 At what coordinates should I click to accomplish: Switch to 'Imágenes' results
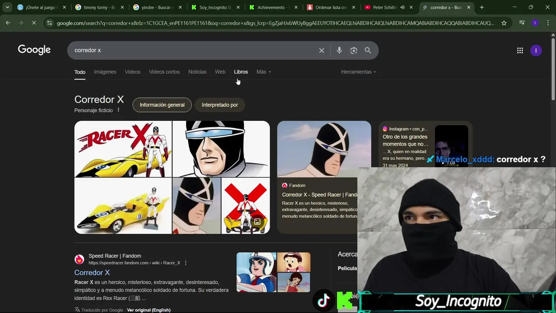(x=105, y=72)
